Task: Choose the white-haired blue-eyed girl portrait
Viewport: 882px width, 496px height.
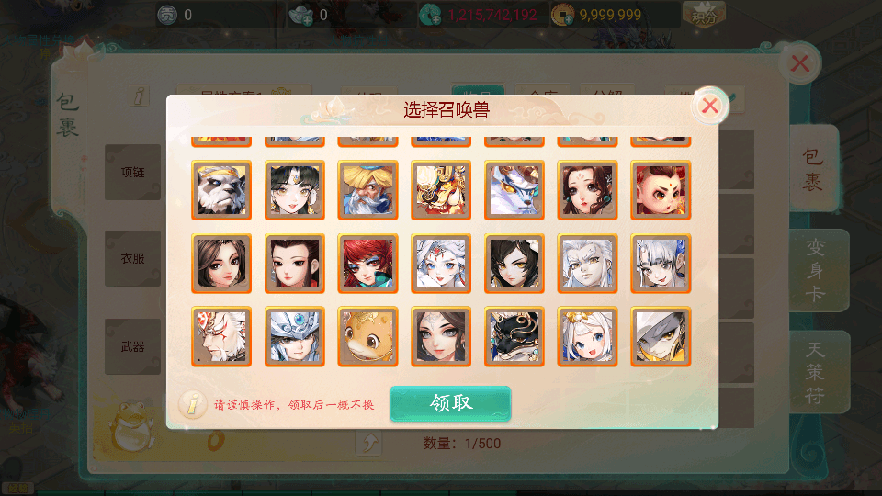Action: pyautogui.click(x=587, y=336)
